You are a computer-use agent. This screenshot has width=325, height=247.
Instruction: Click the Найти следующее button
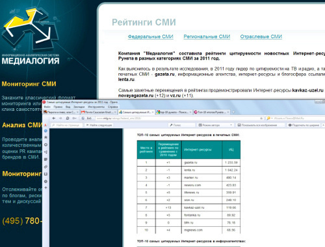99,125
